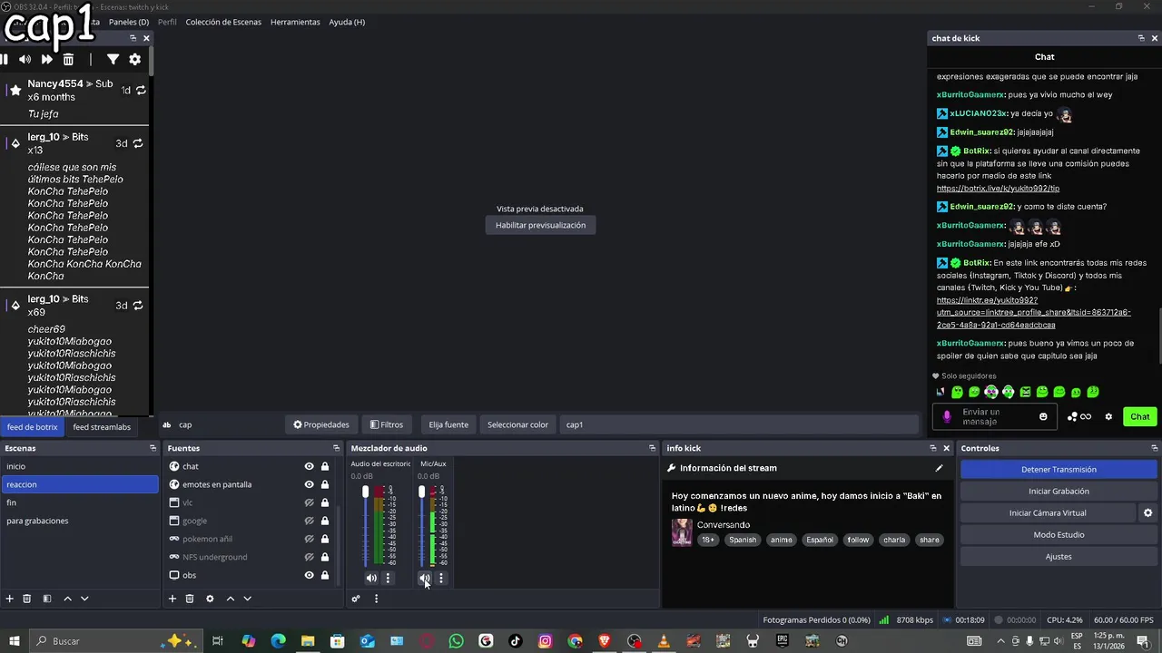Screen dimensions: 1162x653
Task: Open the feed filter funnel
Action: (x=113, y=59)
